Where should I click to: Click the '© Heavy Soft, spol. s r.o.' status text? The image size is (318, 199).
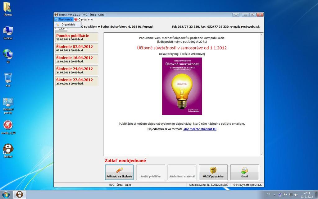(248, 185)
